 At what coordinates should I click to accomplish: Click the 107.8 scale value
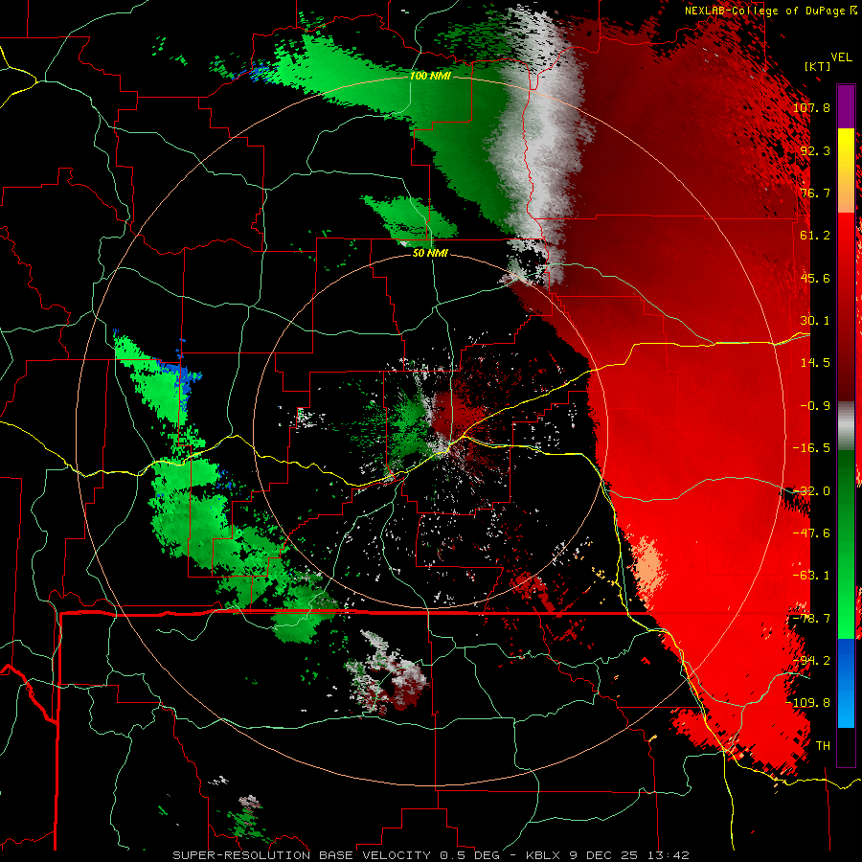coord(811,107)
